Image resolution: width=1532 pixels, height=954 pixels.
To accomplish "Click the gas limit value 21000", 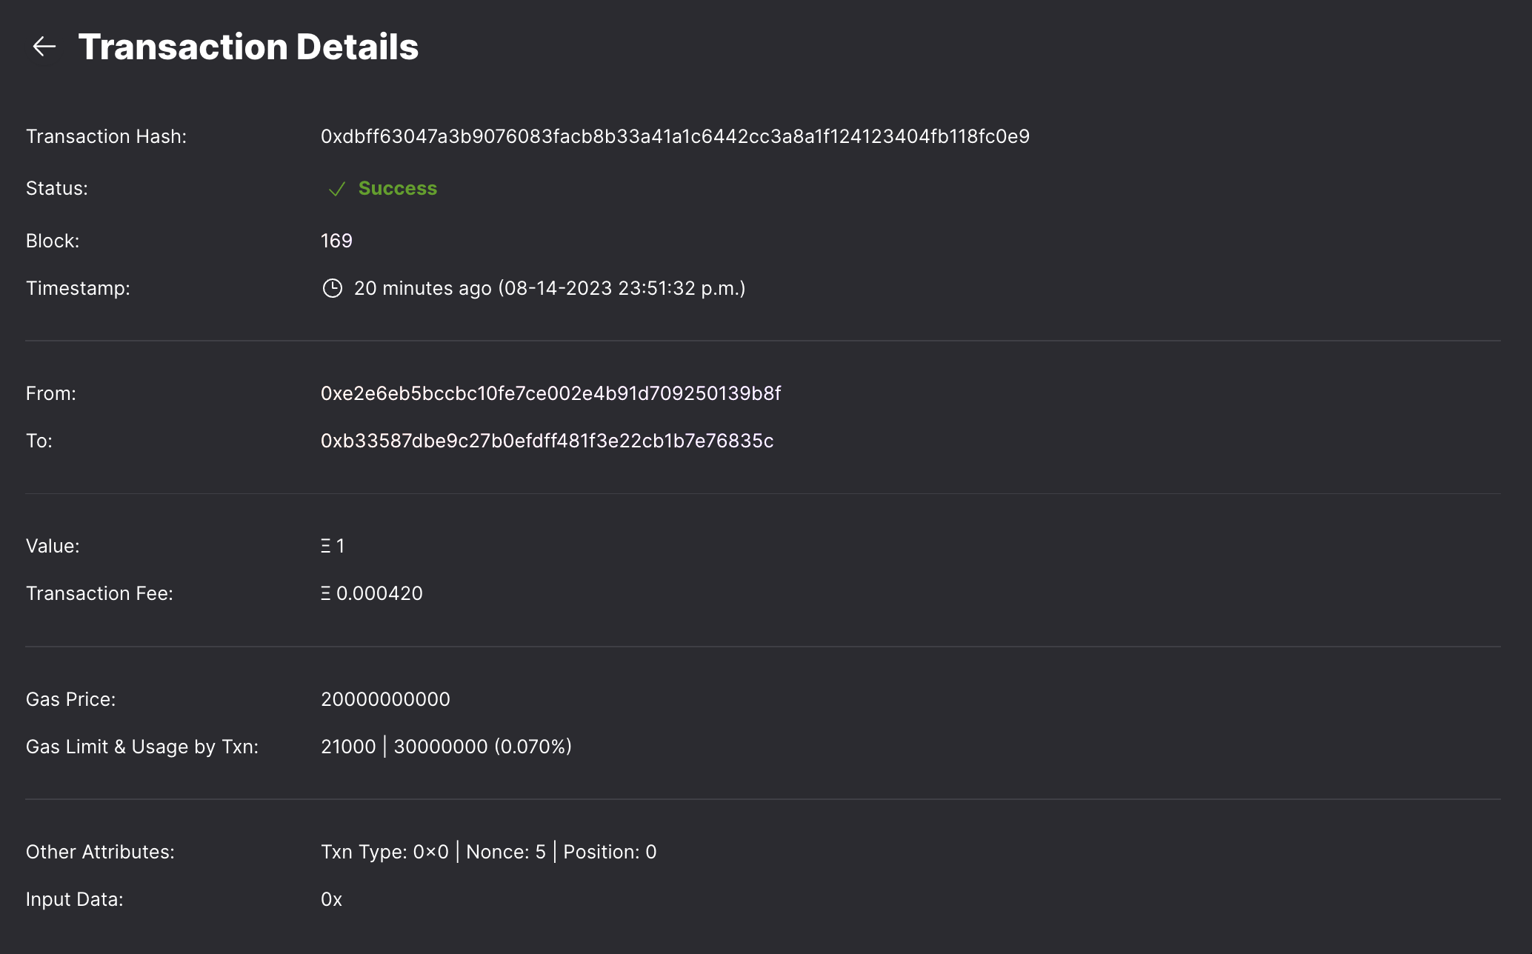I will click(348, 747).
